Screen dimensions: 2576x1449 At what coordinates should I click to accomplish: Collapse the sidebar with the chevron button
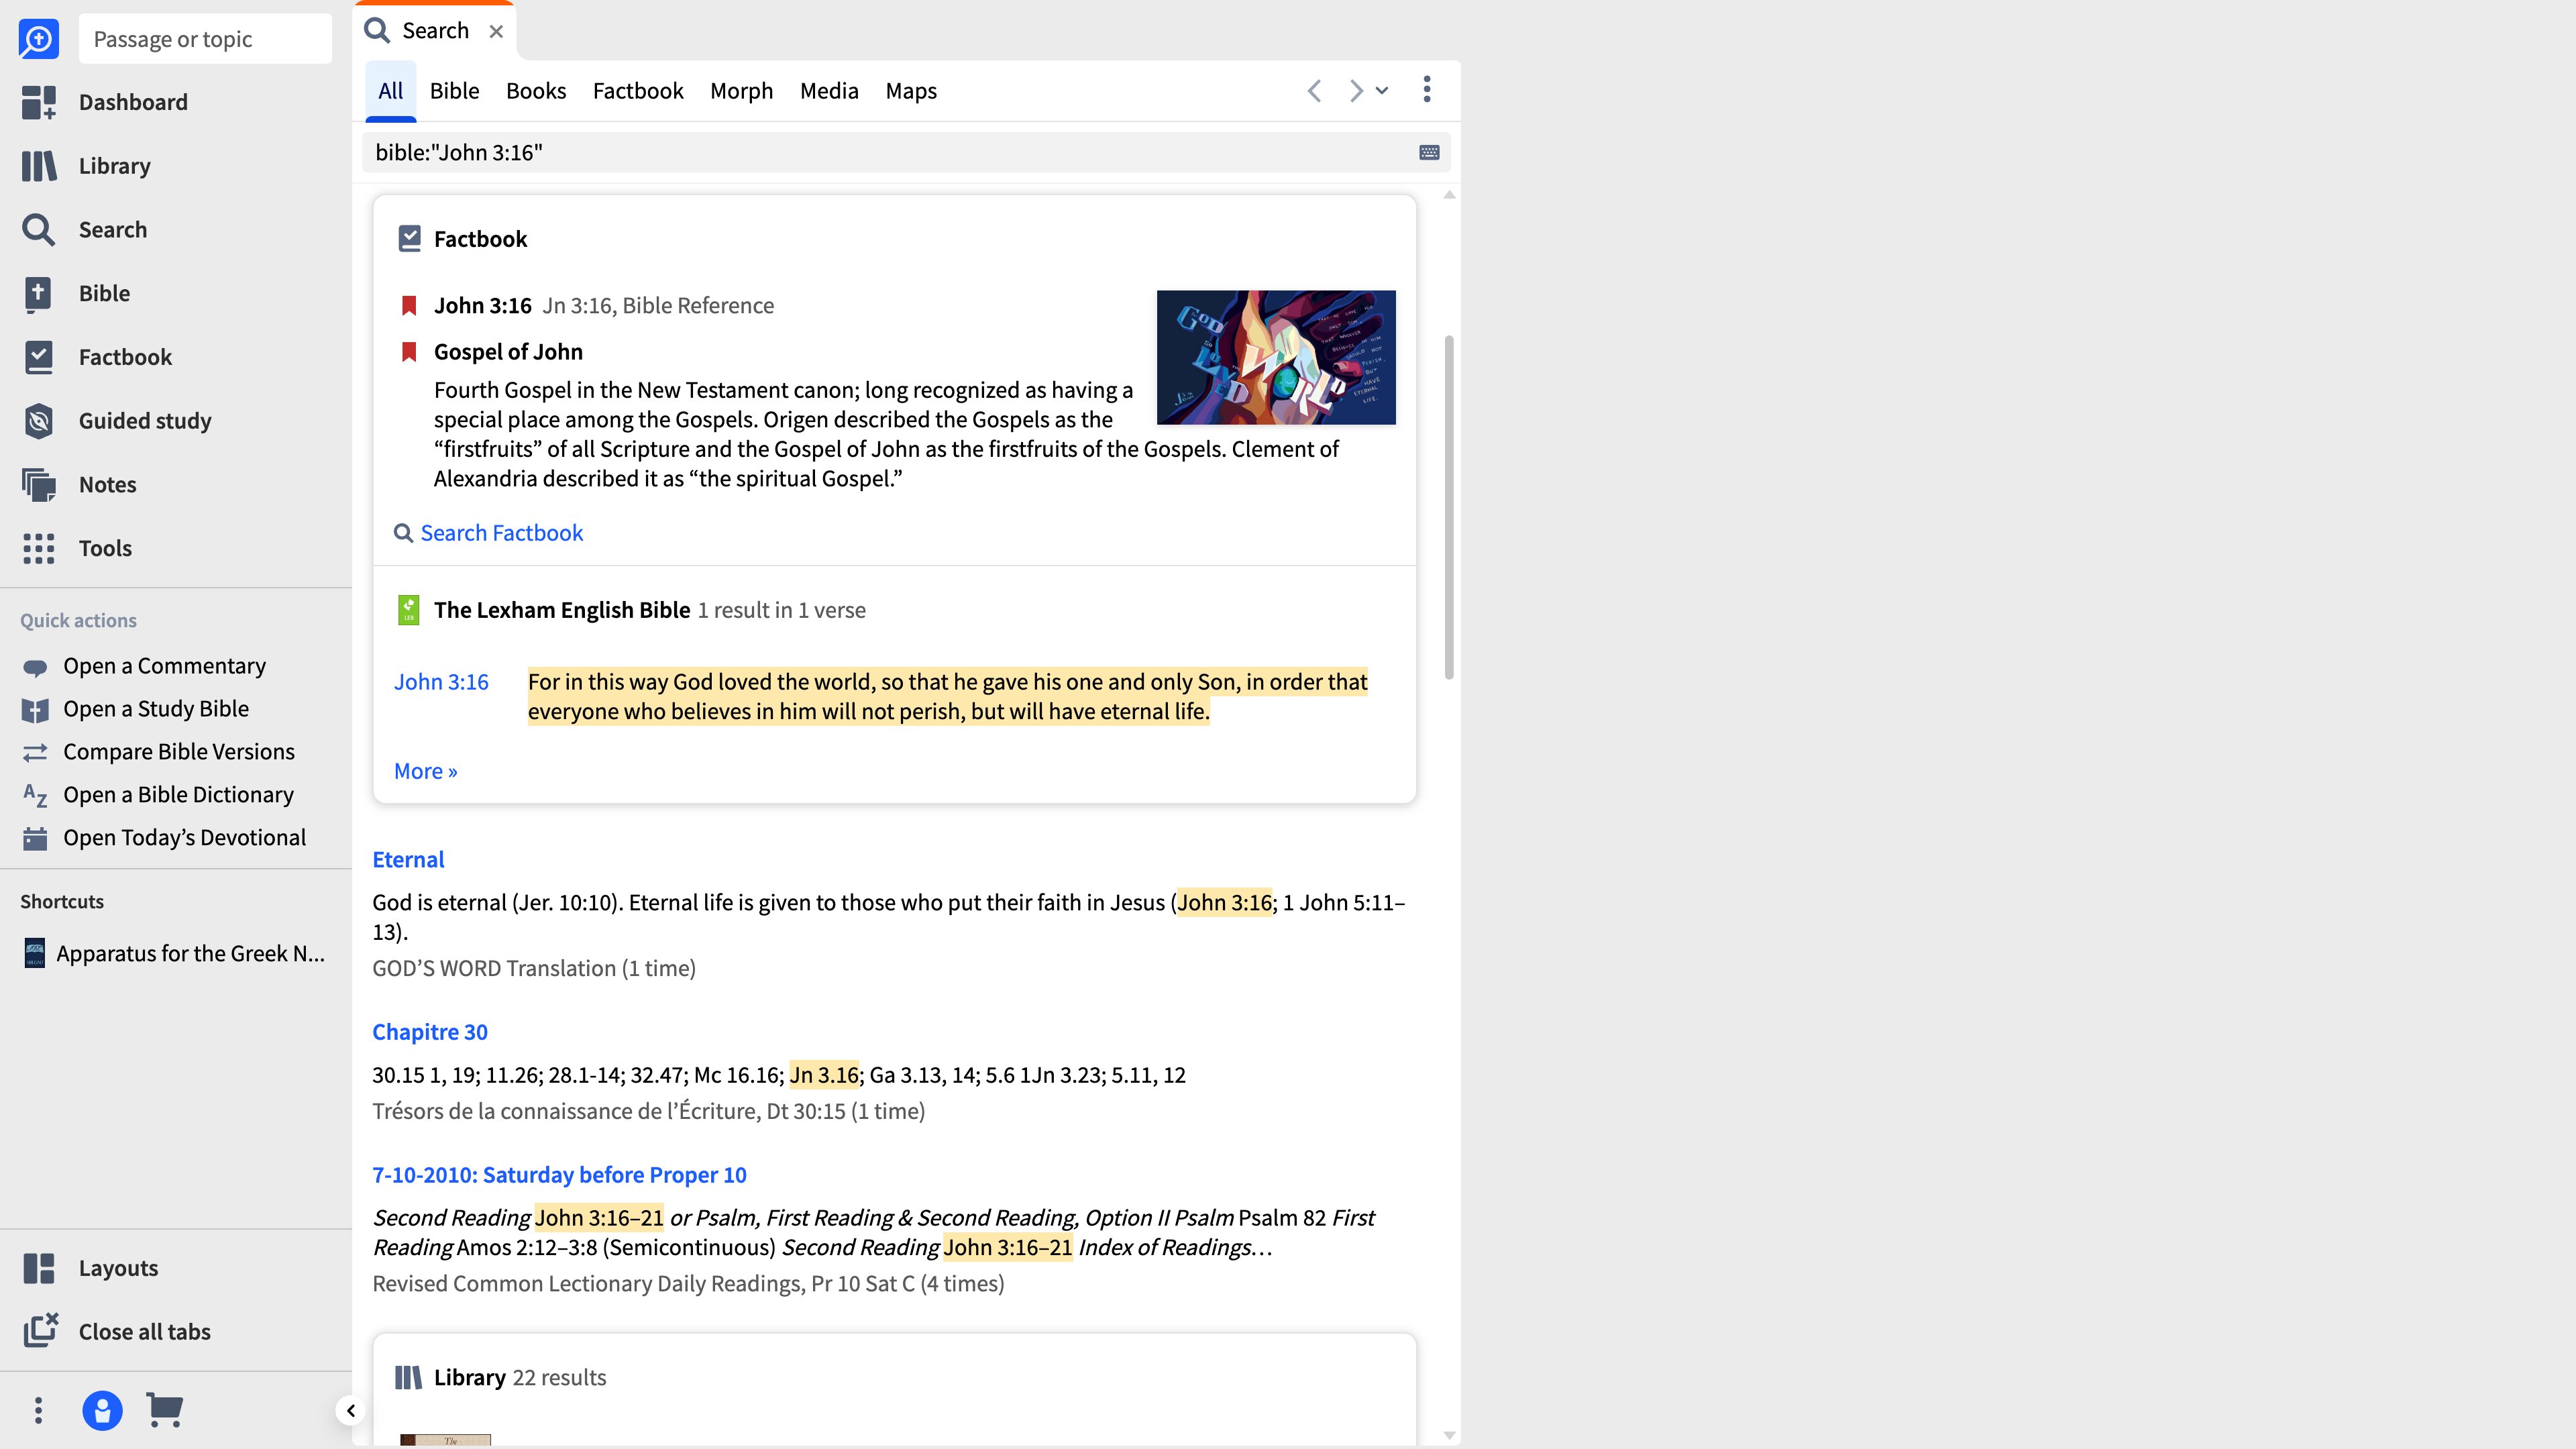pos(350,1411)
